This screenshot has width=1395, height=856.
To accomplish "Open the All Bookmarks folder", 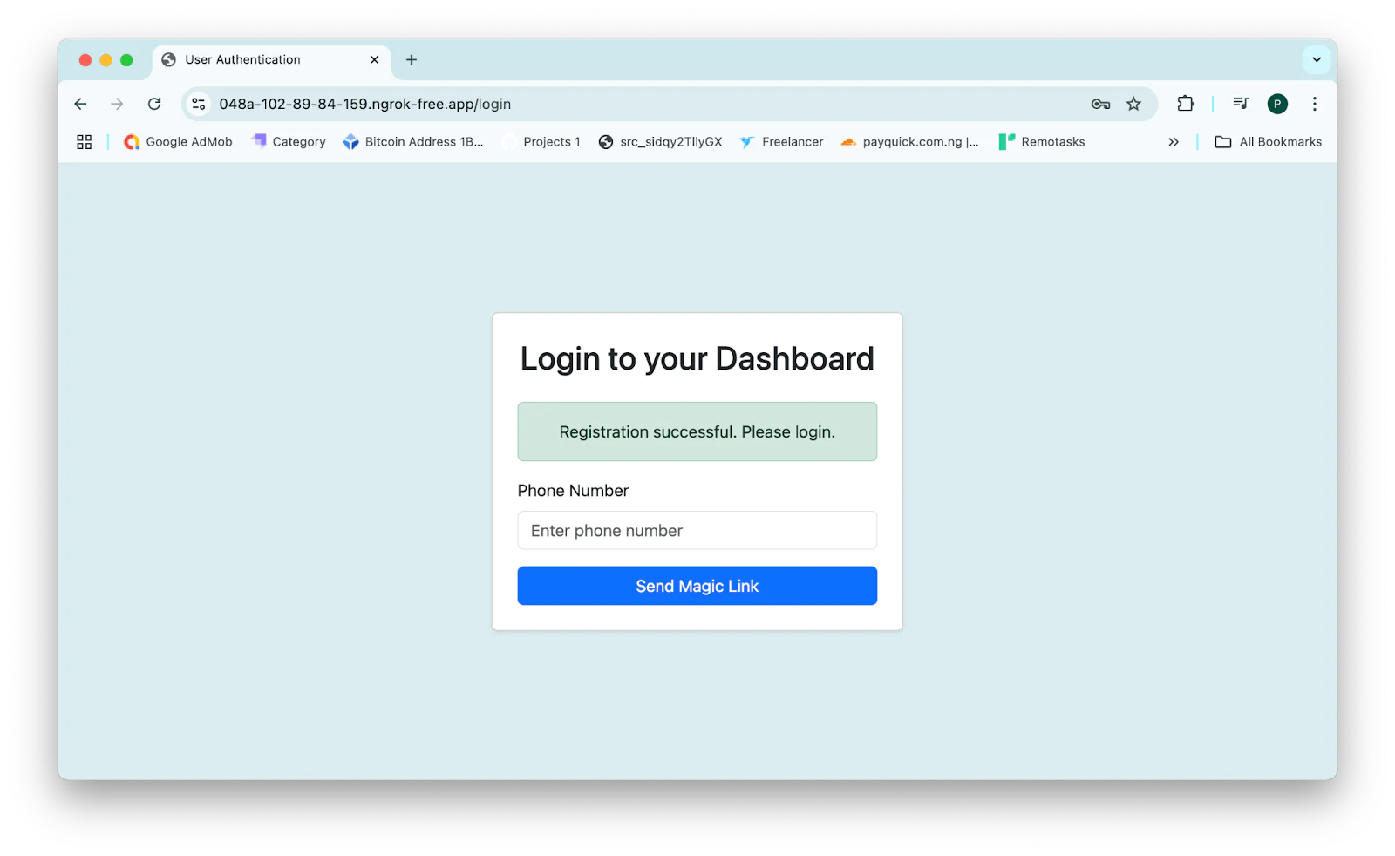I will (1269, 141).
